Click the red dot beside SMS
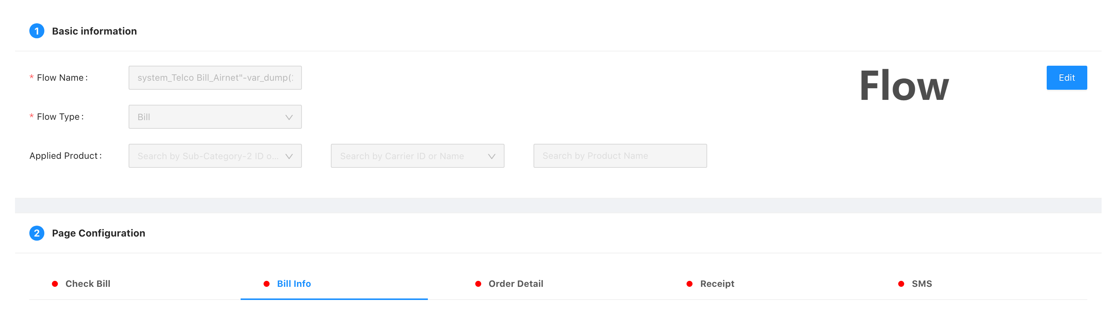The width and height of the screenshot is (1117, 327). [x=901, y=284]
